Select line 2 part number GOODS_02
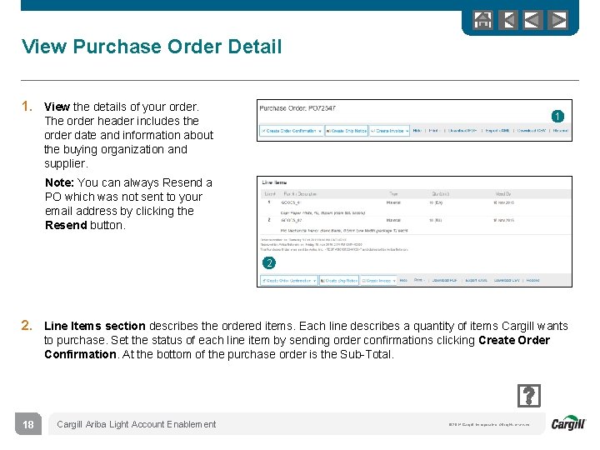The image size is (600, 450). click(x=292, y=220)
